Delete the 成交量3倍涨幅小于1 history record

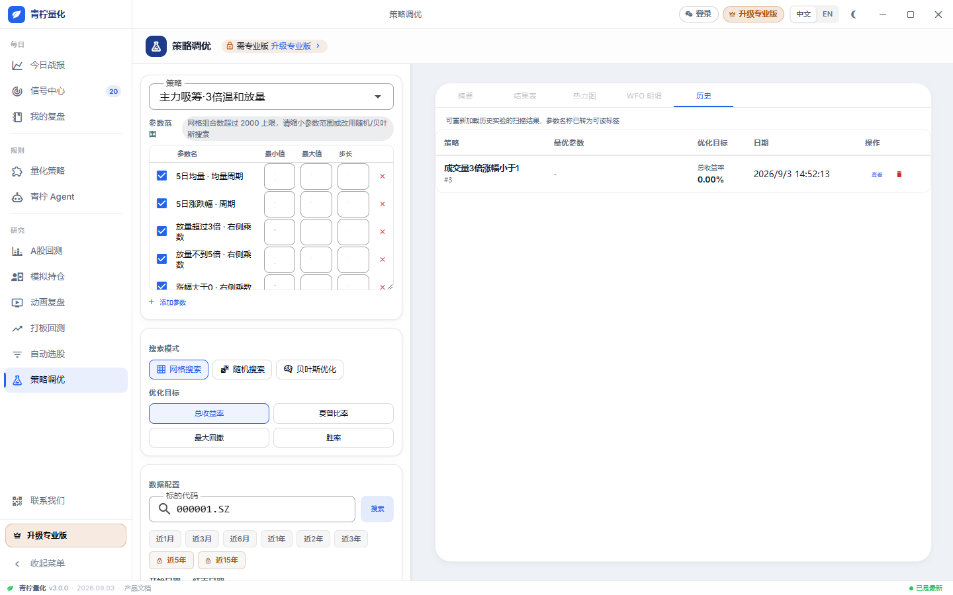point(899,175)
